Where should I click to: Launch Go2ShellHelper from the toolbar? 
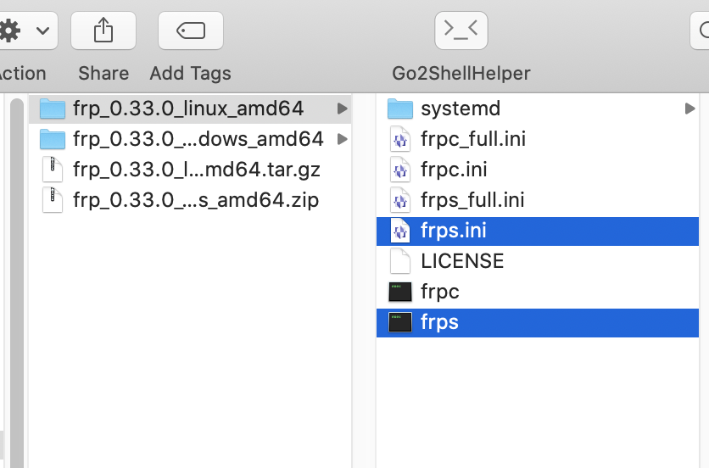click(461, 31)
